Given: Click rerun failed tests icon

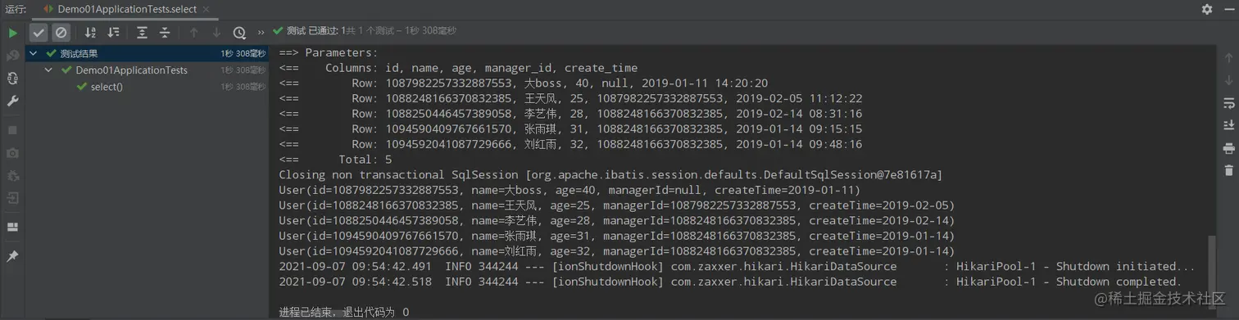Looking at the screenshot, I should 13,56.
